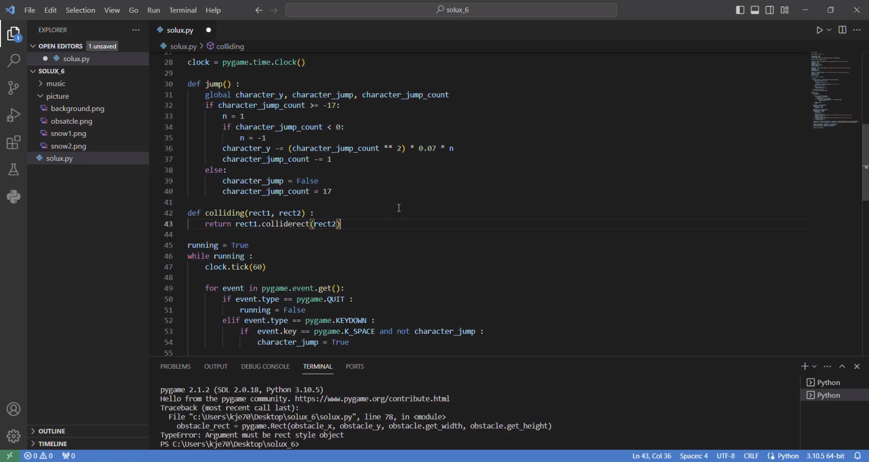The image size is (869, 462).
Task: Open the Testing flask view
Action: [14, 169]
